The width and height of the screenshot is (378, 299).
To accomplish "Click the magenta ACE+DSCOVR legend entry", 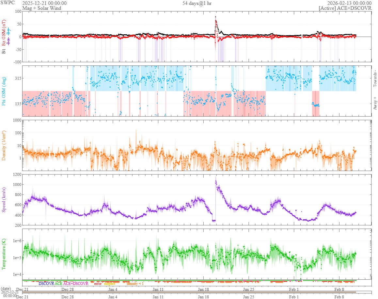I will [76, 284].
